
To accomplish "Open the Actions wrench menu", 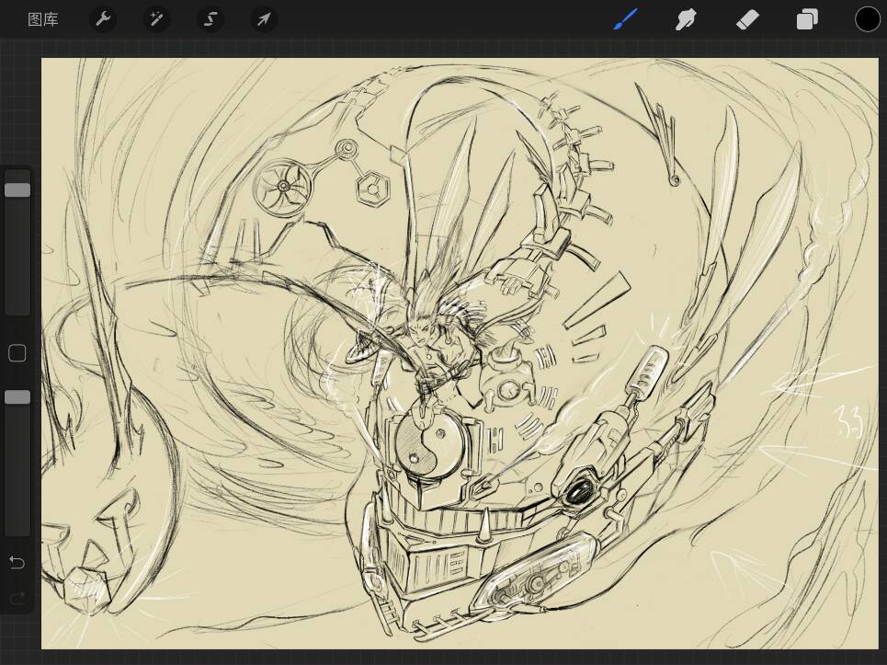I will (x=103, y=20).
